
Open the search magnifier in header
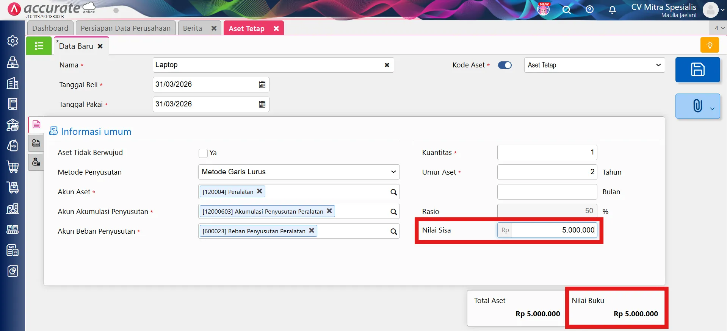[566, 10]
